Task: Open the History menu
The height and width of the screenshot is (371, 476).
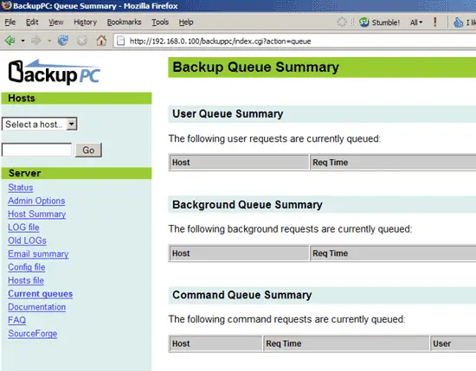Action: pos(85,22)
